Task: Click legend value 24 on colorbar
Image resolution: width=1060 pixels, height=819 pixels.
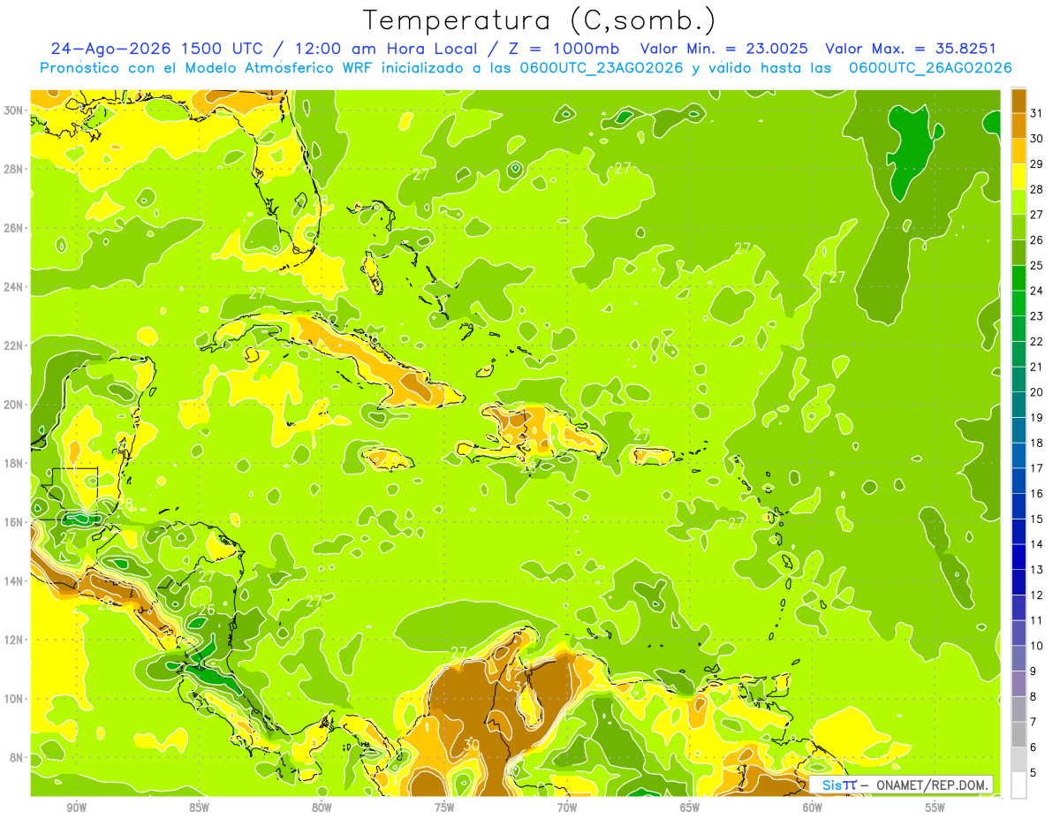Action: tap(1037, 291)
